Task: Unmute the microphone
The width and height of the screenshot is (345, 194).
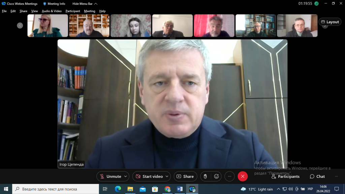Action: coord(110,176)
